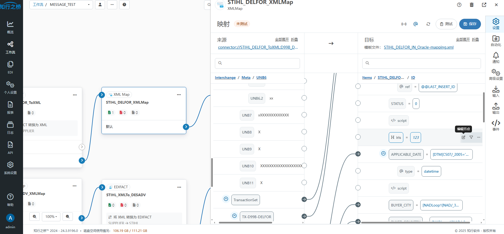Collapse the TransactionSet source node
The height and width of the screenshot is (234, 504).
(x=226, y=199)
